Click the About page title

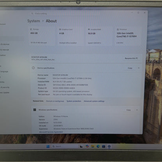coord(51,21)
